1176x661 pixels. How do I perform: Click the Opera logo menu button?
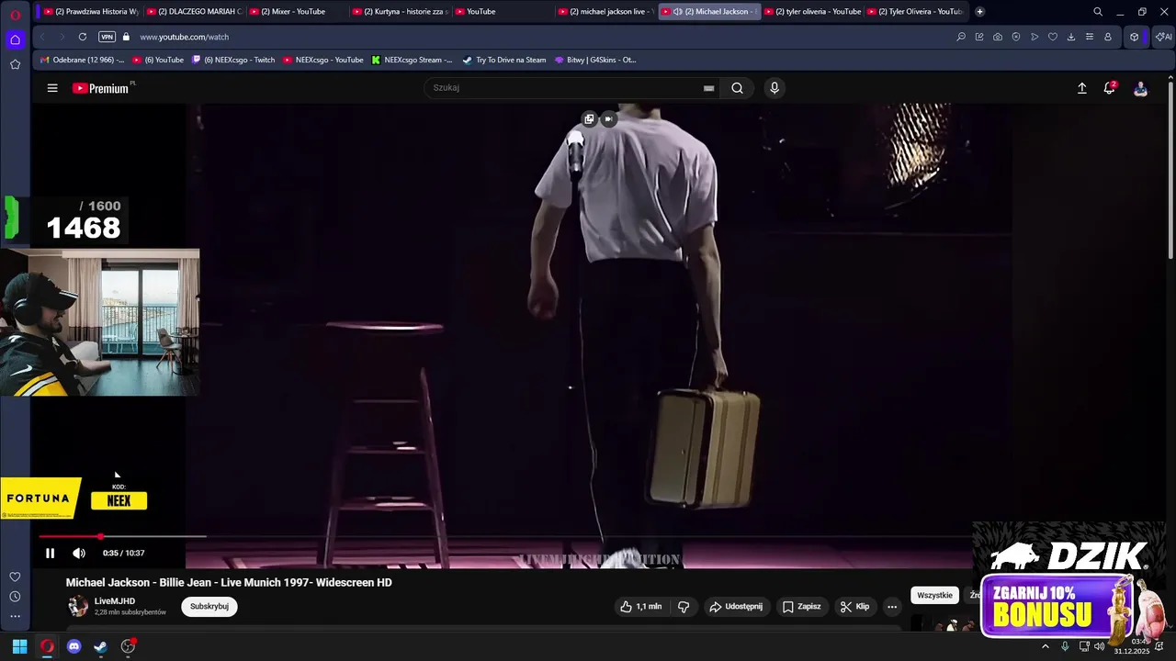pos(15,15)
